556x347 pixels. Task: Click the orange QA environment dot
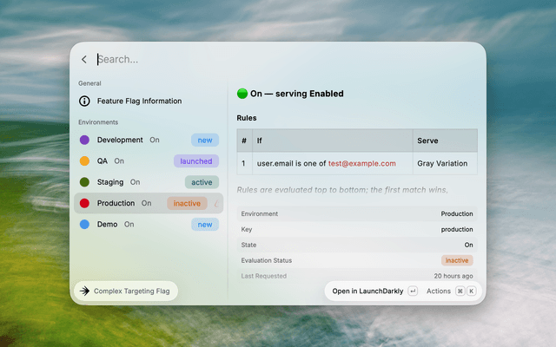84,160
